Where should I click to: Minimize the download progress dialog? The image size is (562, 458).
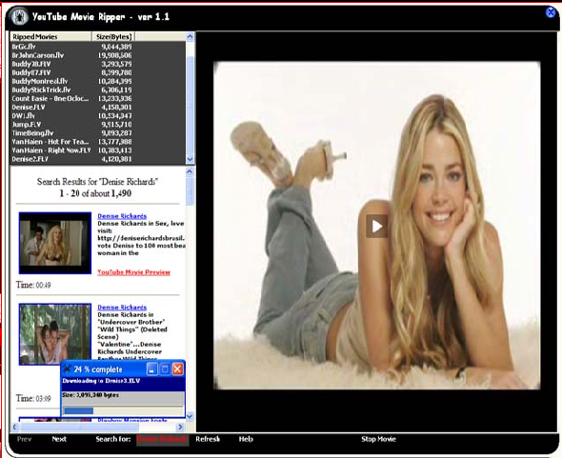coord(152,369)
